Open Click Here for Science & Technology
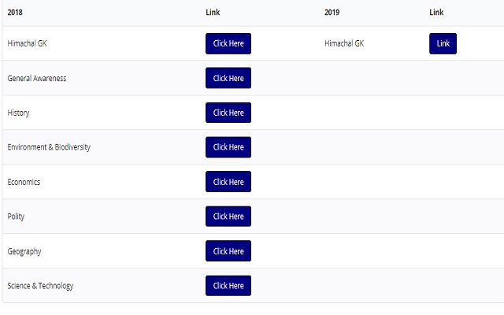504x315 pixels. pos(228,285)
